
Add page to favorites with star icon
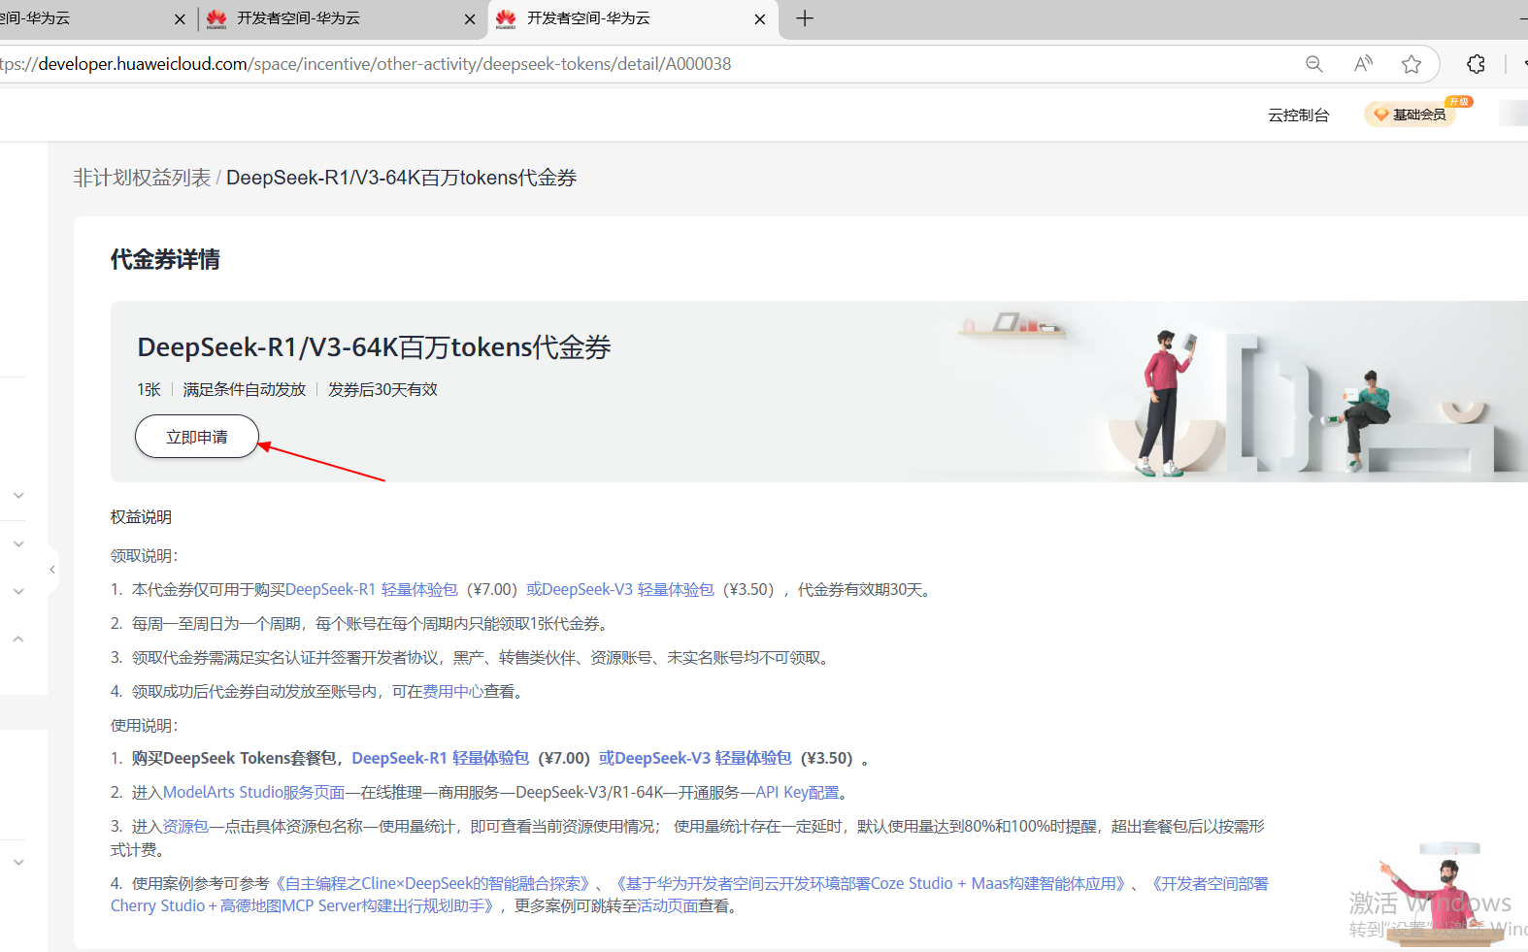pyautogui.click(x=1412, y=64)
